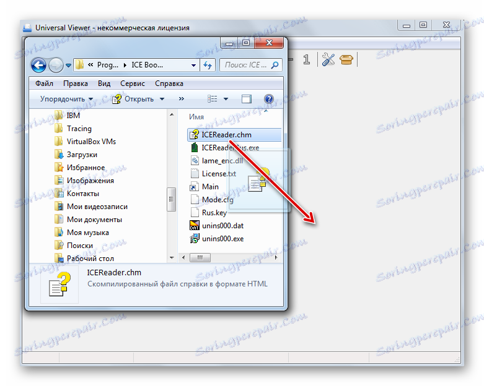
Task: Click the blue help question icon
Action: 269,99
